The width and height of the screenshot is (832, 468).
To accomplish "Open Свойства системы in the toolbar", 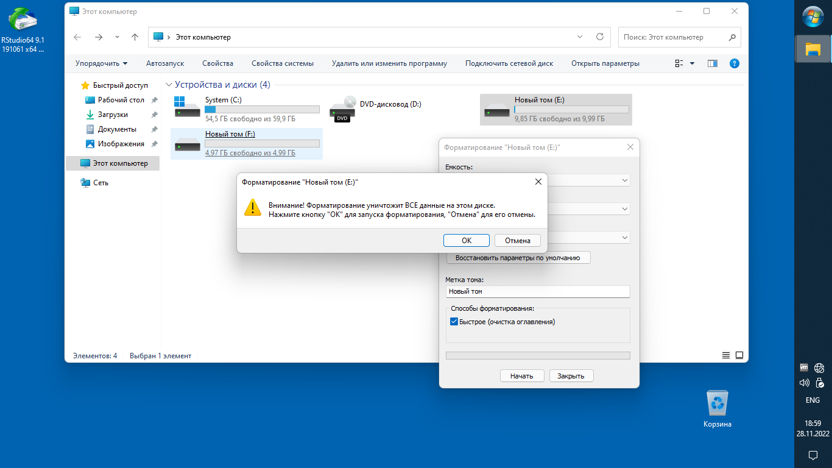I will pyautogui.click(x=282, y=63).
